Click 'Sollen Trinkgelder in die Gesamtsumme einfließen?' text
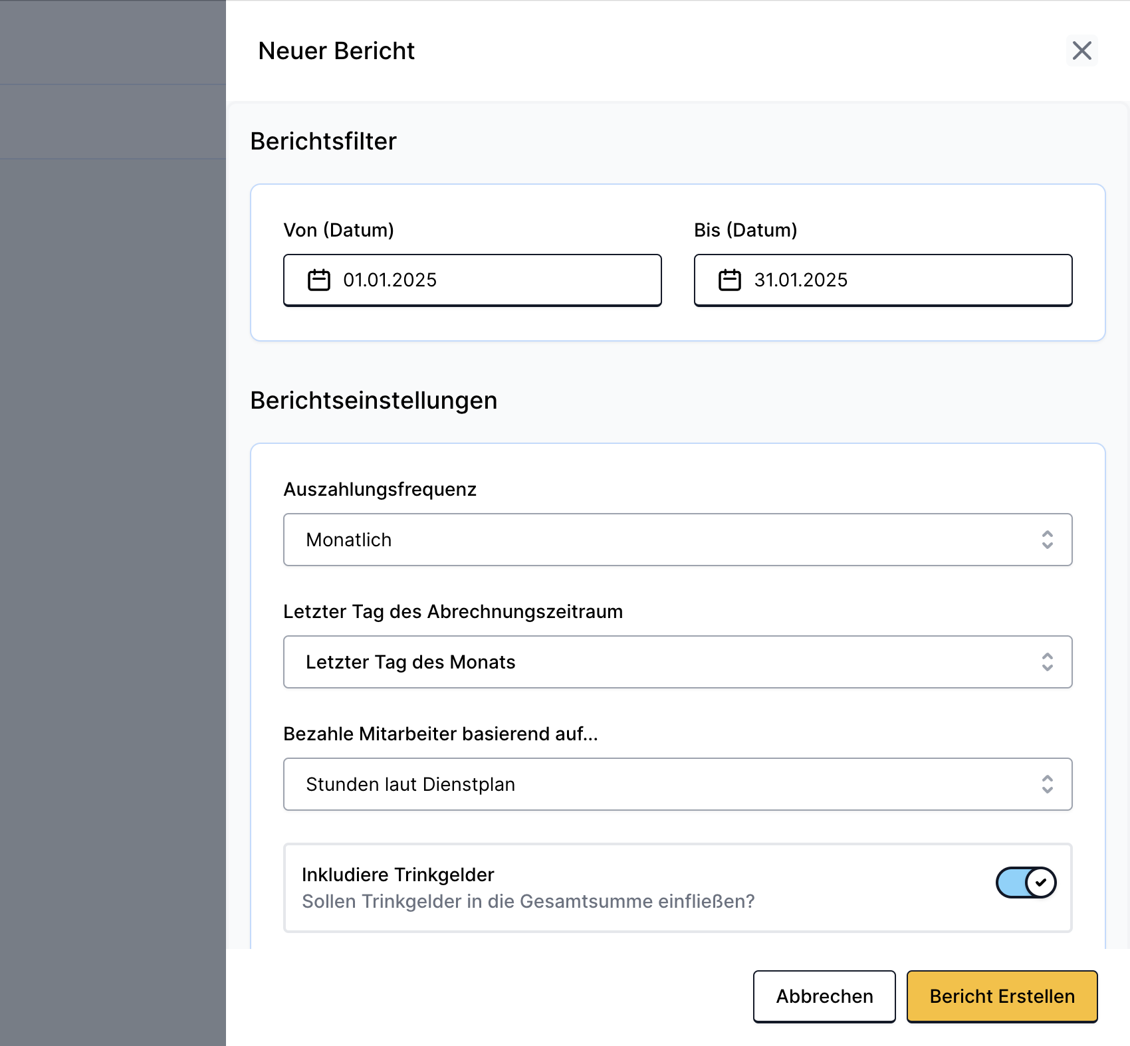 pyautogui.click(x=528, y=901)
